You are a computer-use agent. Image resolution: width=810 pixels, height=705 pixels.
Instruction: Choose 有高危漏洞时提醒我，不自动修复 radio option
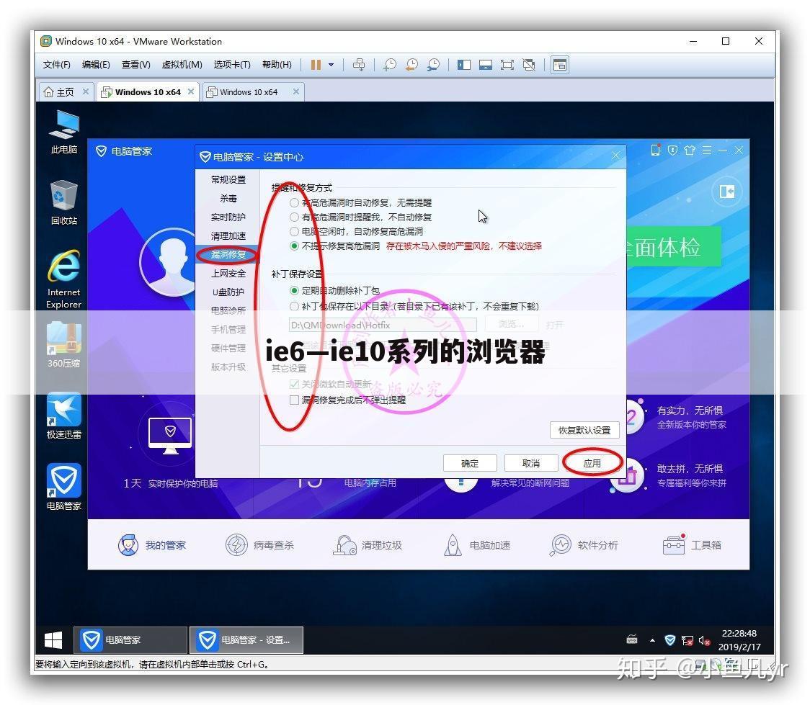(295, 217)
